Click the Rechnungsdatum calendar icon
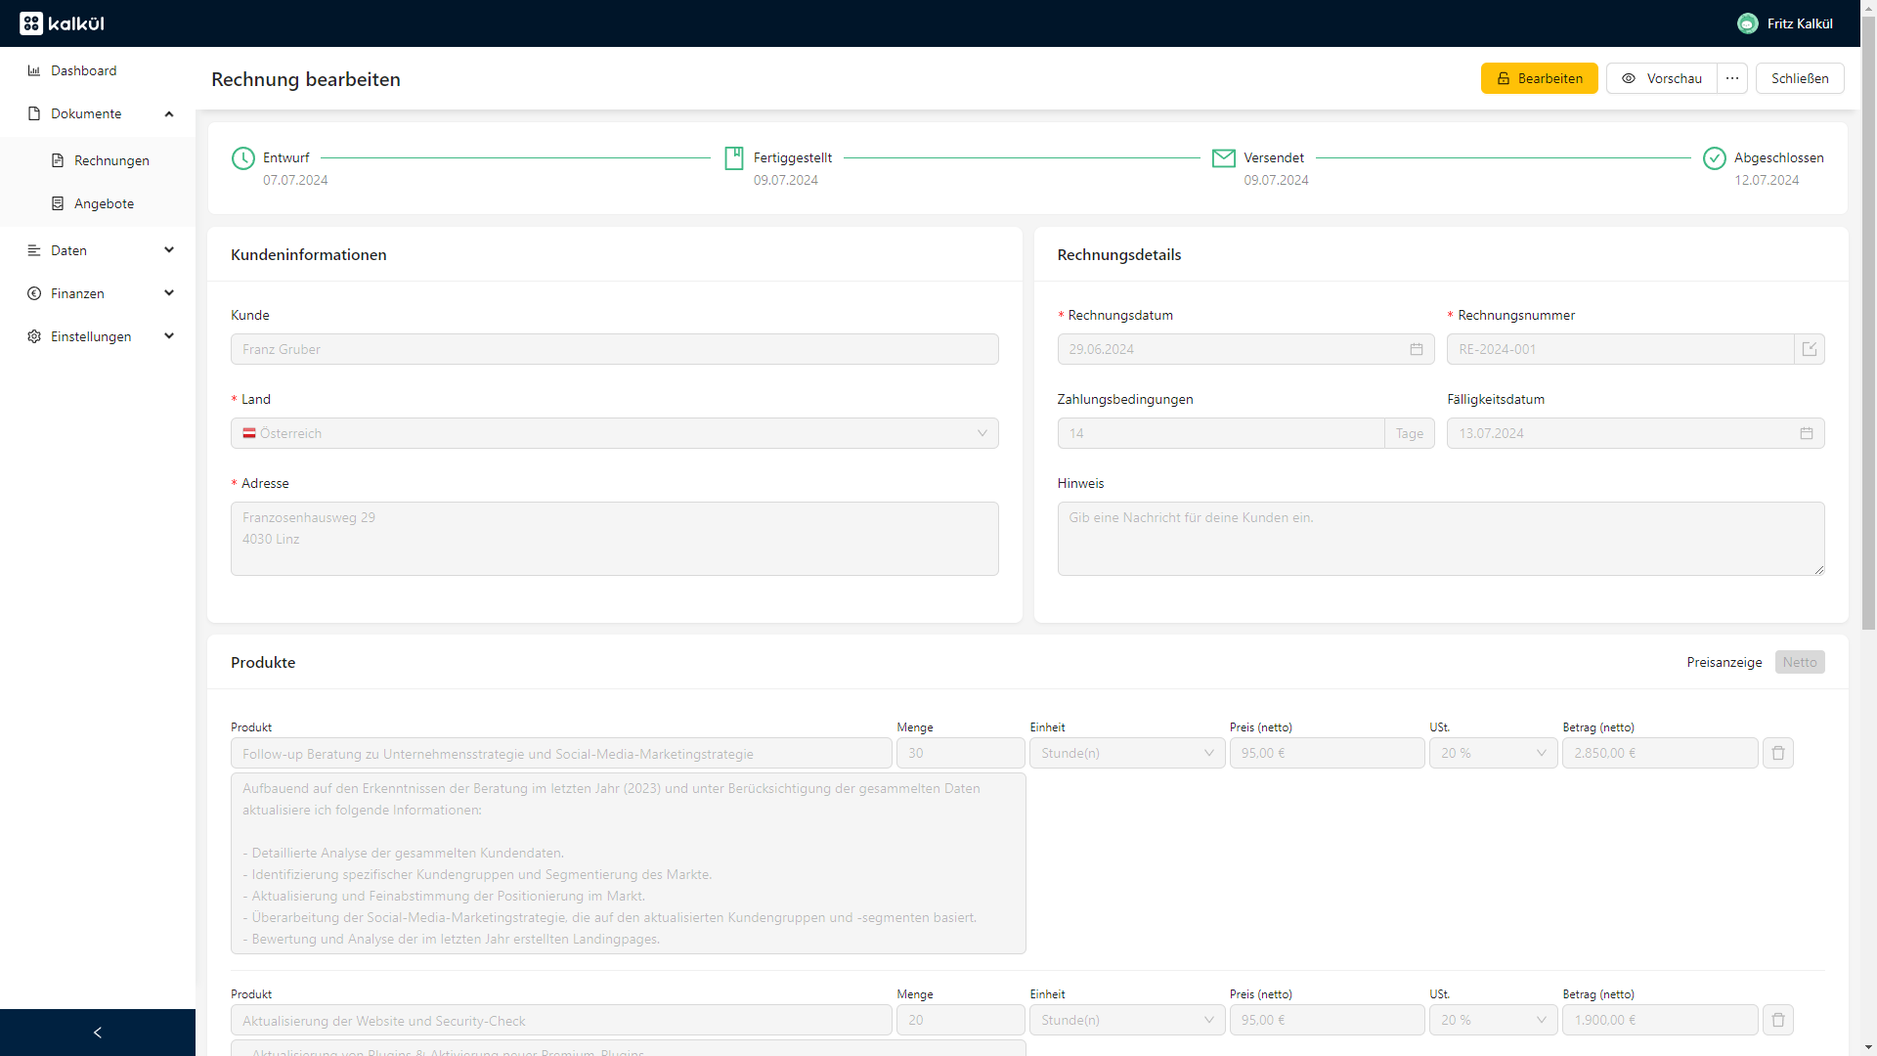The image size is (1877, 1056). coord(1417,348)
